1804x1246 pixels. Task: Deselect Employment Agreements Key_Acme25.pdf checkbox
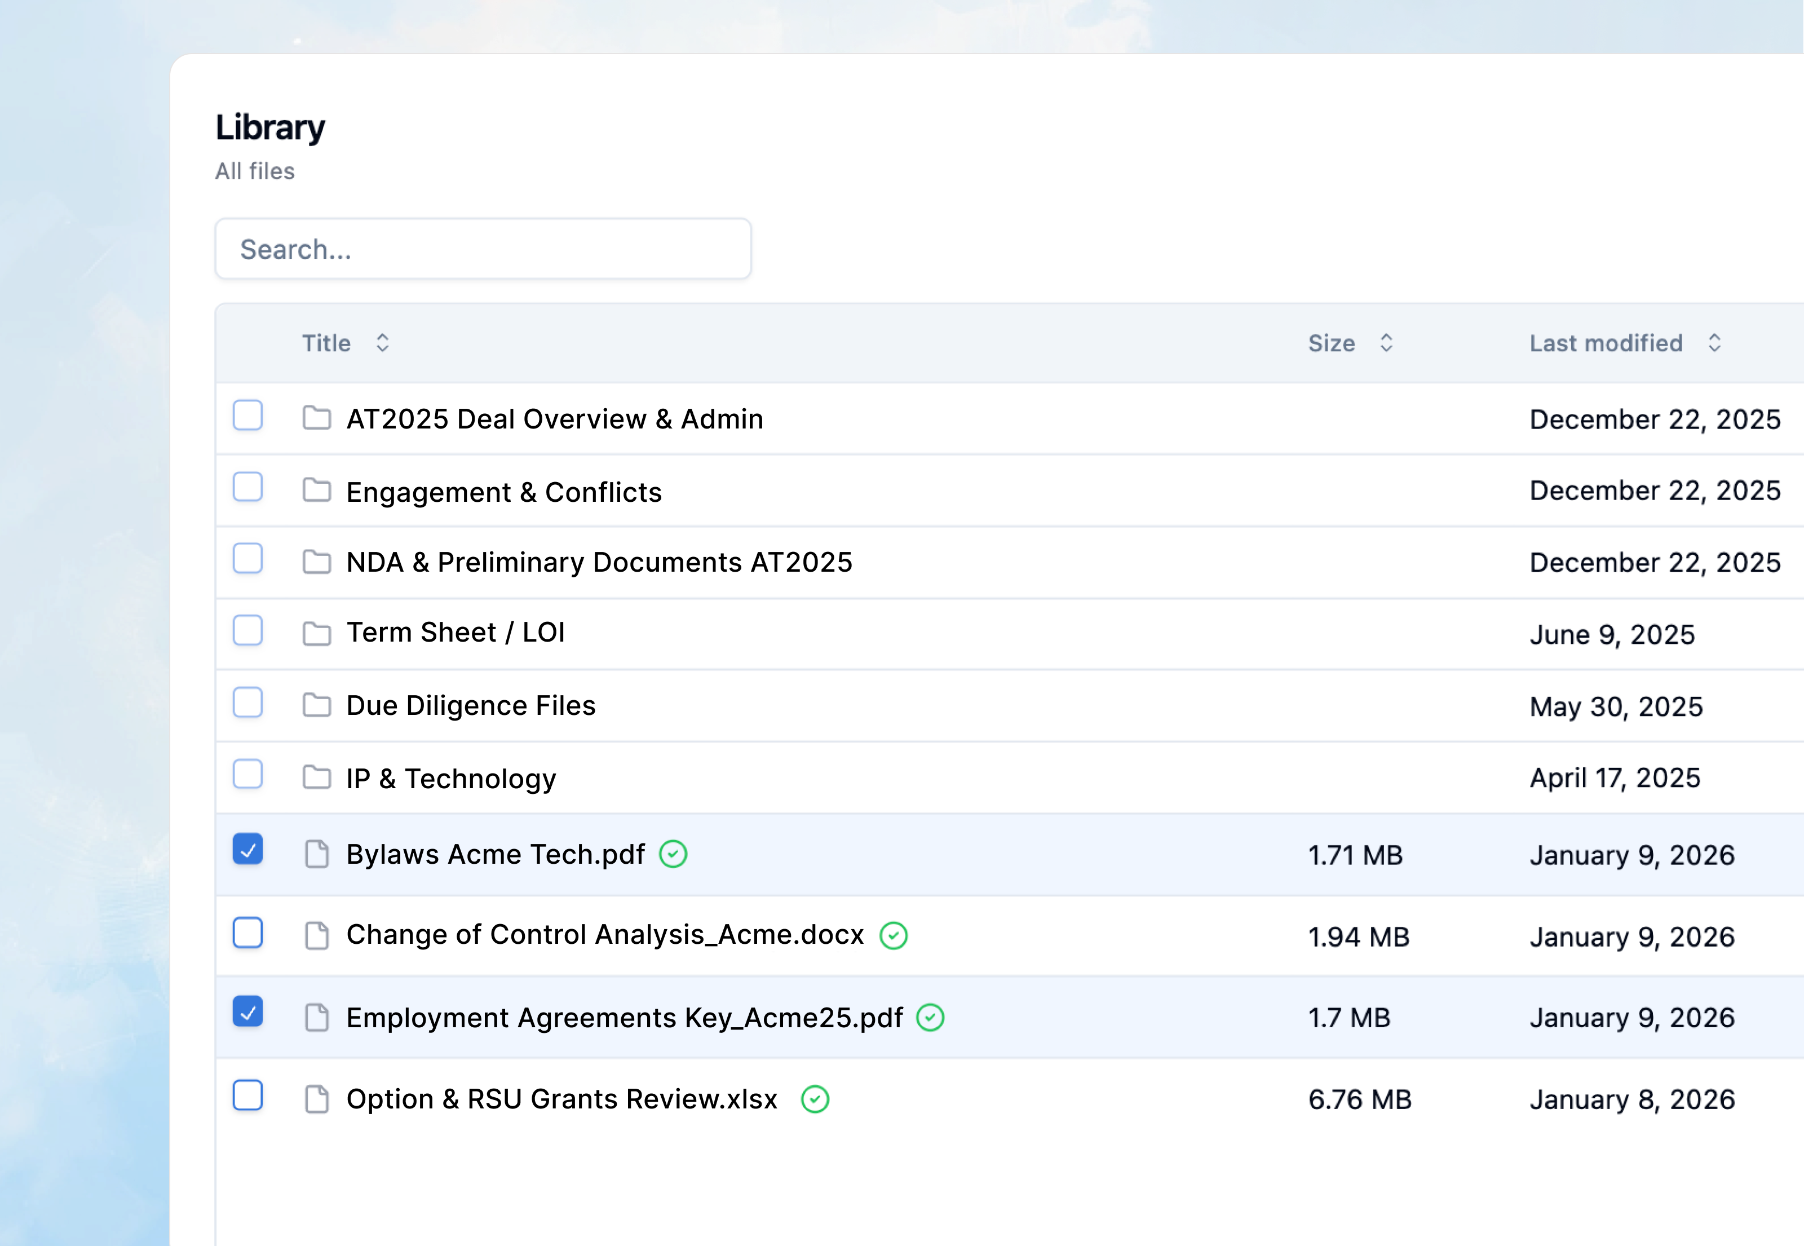click(247, 1012)
